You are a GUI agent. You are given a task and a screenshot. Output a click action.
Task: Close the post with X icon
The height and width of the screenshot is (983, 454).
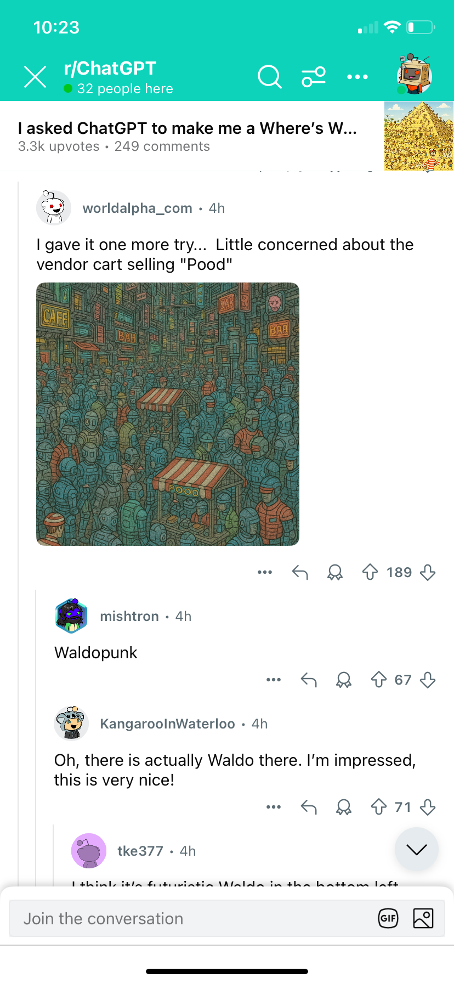click(x=35, y=77)
